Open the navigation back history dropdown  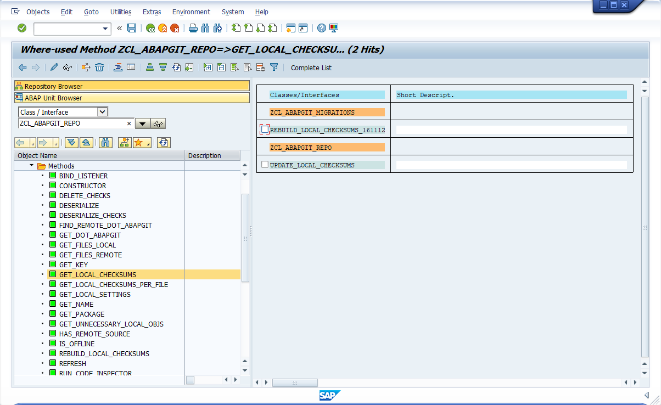tap(33, 143)
